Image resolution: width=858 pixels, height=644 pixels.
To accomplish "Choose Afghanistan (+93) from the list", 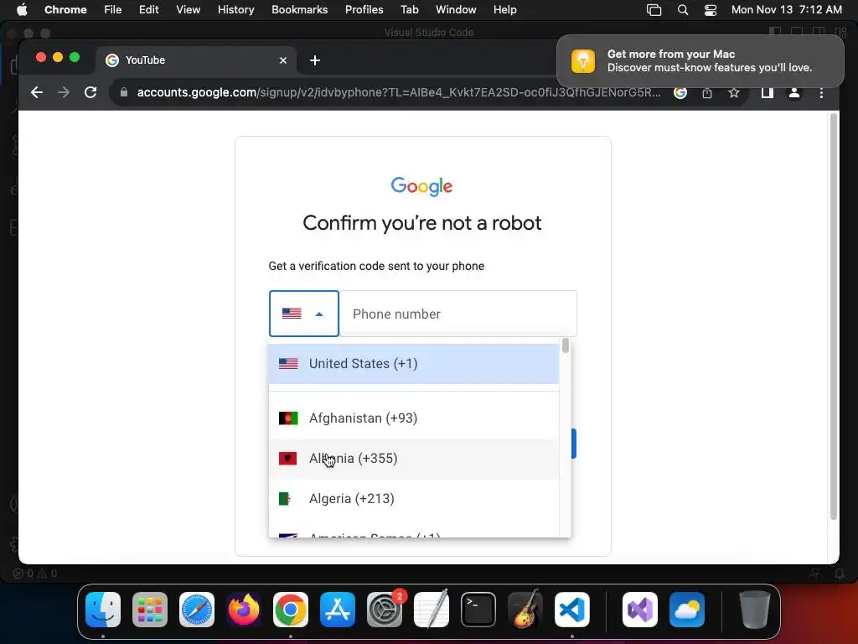I will click(x=414, y=418).
